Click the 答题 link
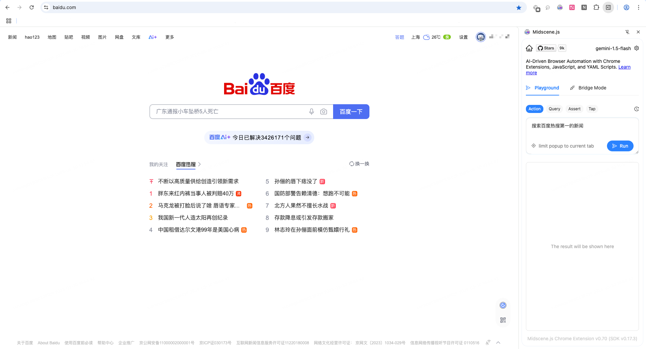646x349 pixels. click(399, 37)
